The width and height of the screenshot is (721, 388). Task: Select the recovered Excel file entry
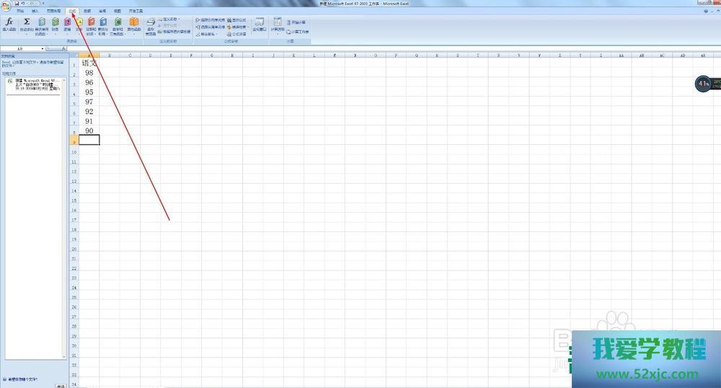pyautogui.click(x=35, y=85)
